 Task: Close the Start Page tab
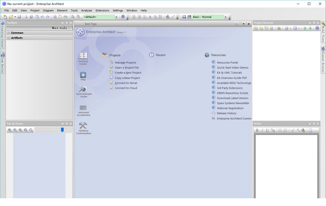(248, 24)
